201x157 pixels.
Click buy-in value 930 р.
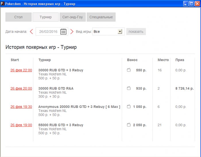[x=141, y=88]
